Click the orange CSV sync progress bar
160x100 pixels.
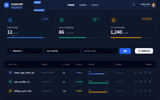pyautogui.click(x=132, y=38)
